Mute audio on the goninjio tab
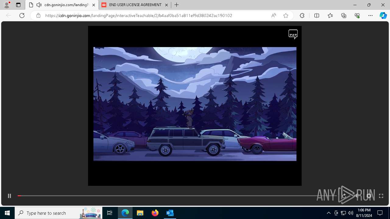The width and height of the screenshot is (390, 219). point(39,5)
